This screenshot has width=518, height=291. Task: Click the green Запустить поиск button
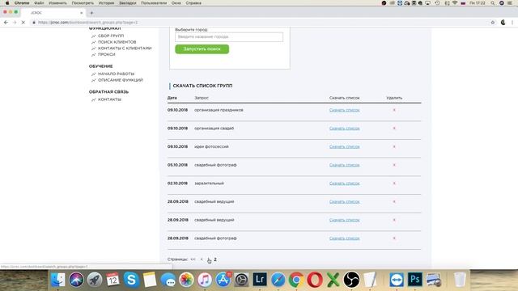pos(202,48)
